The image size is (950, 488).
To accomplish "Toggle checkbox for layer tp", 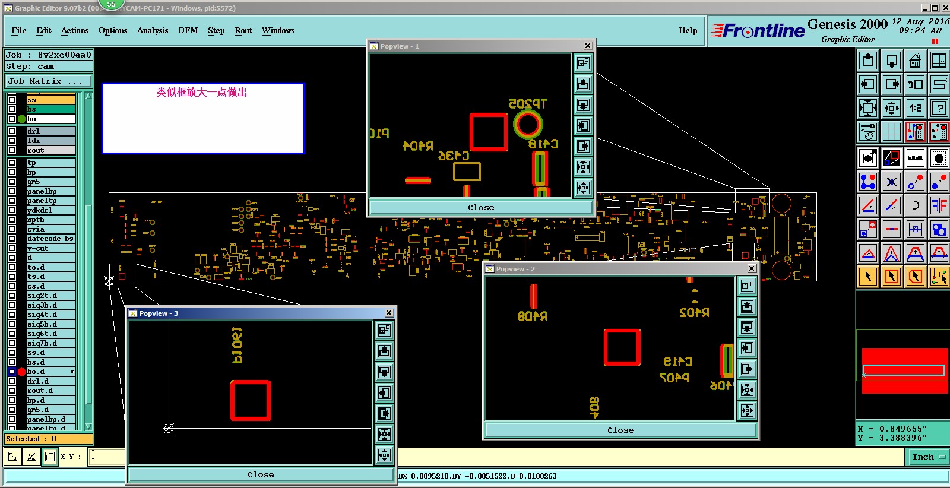I will click(12, 163).
